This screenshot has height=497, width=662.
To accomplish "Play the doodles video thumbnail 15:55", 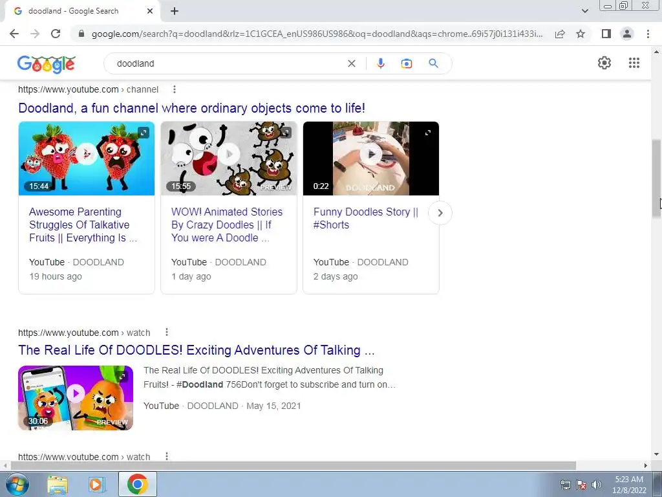I will (x=229, y=159).
